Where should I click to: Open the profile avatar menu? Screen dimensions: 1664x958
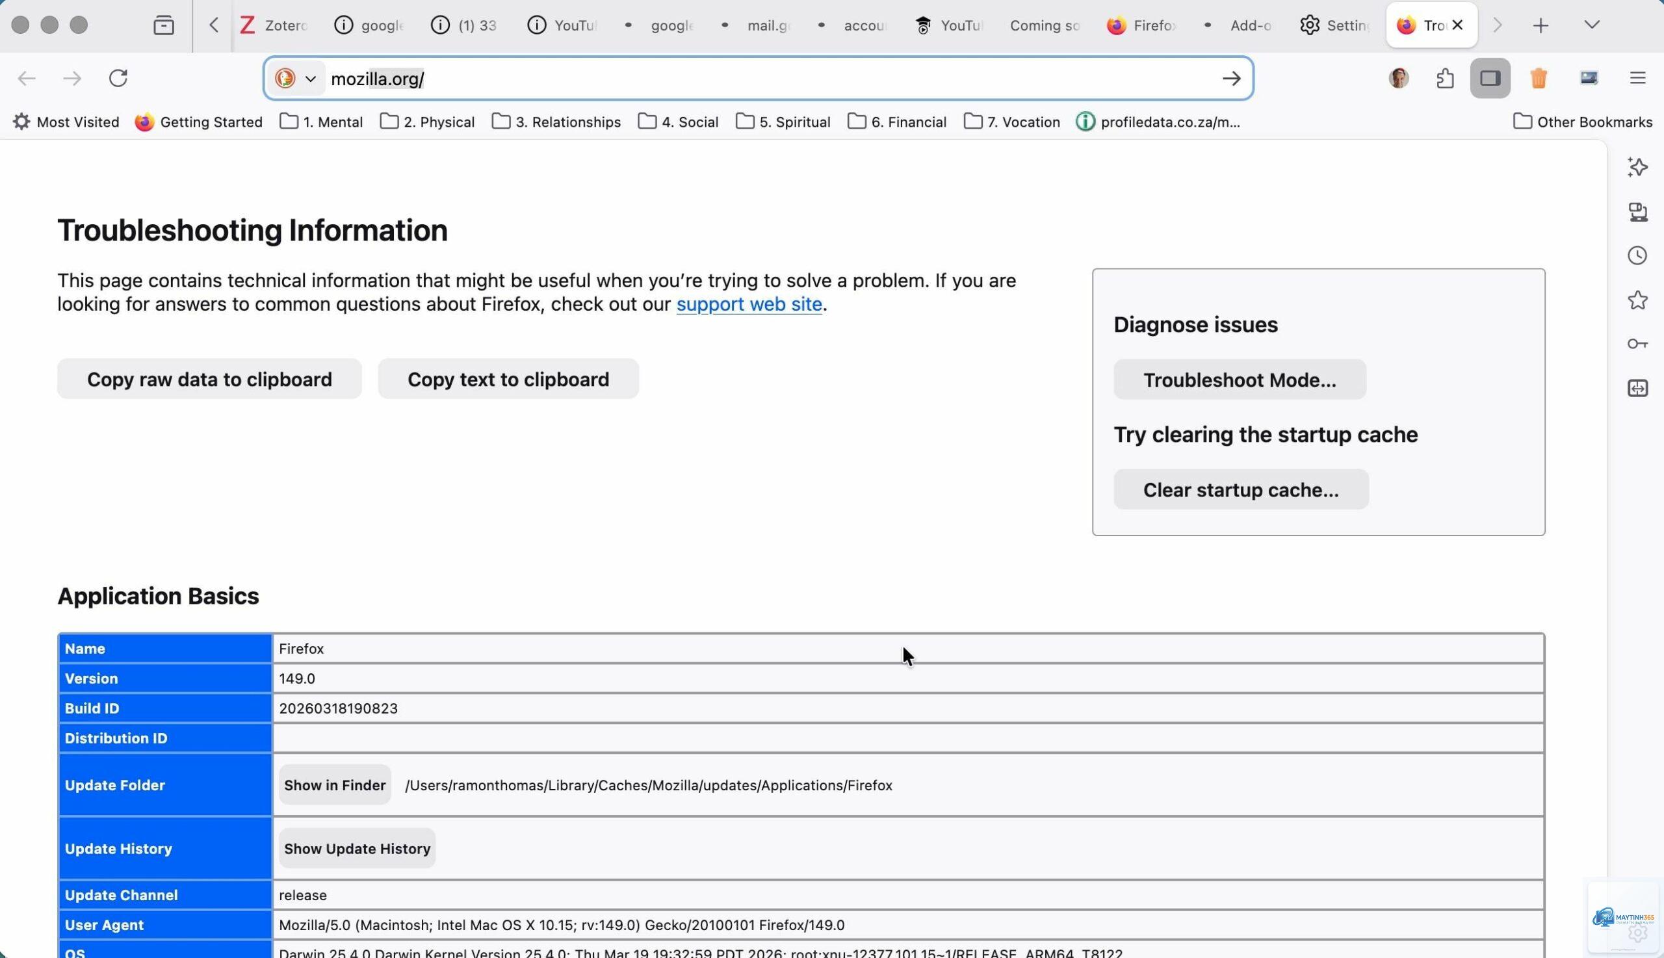point(1399,78)
